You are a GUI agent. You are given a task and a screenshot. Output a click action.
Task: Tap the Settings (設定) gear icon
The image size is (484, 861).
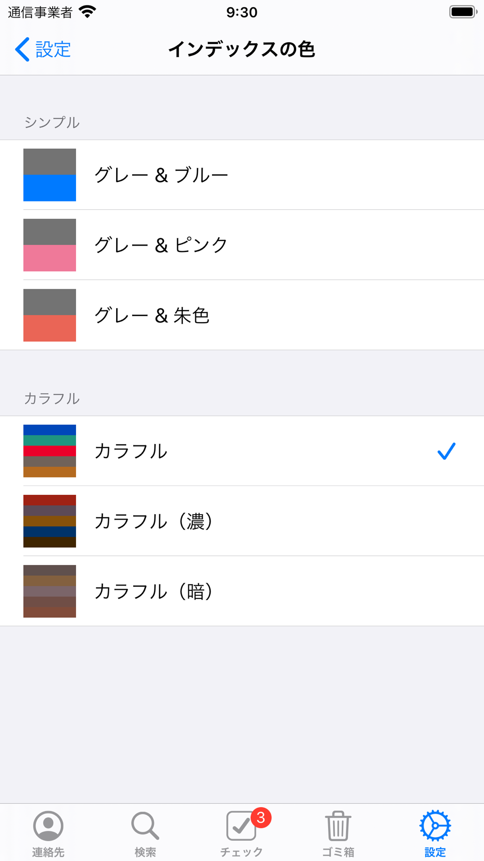click(435, 826)
